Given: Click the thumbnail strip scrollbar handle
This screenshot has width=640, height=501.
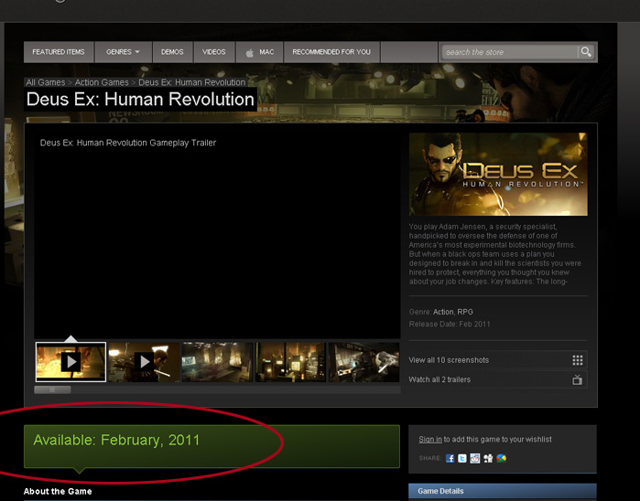Looking at the screenshot, I should point(52,389).
